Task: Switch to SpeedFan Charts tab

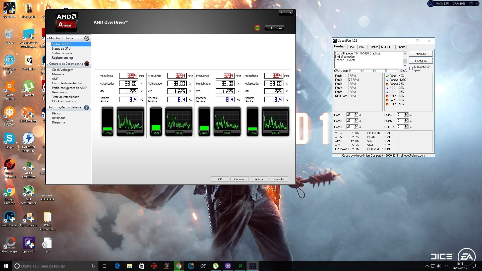Action: coord(401,47)
